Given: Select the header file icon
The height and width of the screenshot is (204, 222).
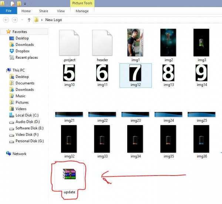Looking at the screenshot, I should (x=102, y=43).
